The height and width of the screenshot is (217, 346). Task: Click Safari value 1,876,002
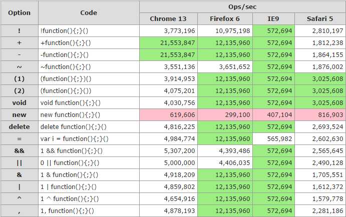[x=320, y=67]
